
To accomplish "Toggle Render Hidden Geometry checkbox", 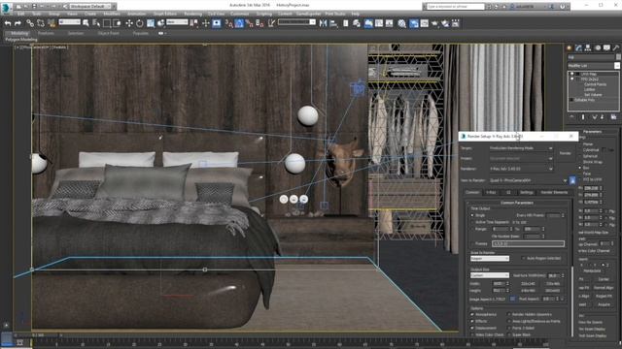I will pos(509,314).
